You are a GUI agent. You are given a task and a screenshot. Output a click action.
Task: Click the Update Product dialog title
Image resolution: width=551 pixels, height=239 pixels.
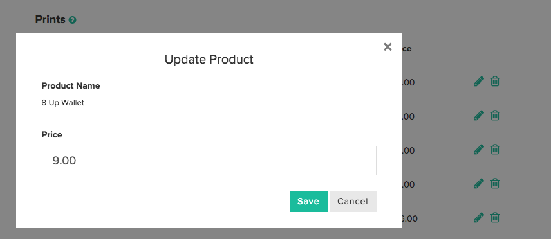(x=209, y=59)
